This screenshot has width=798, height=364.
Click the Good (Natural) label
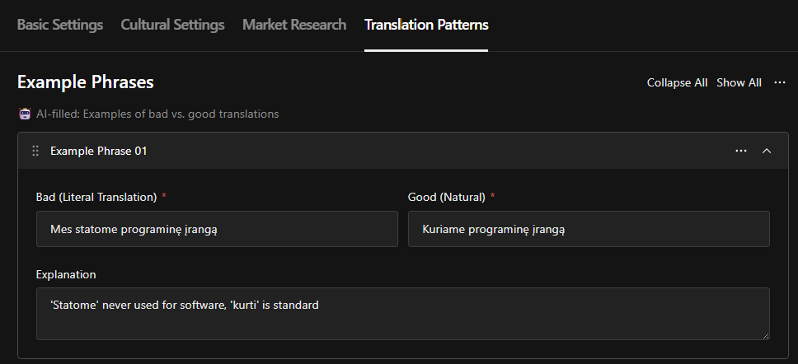(446, 198)
